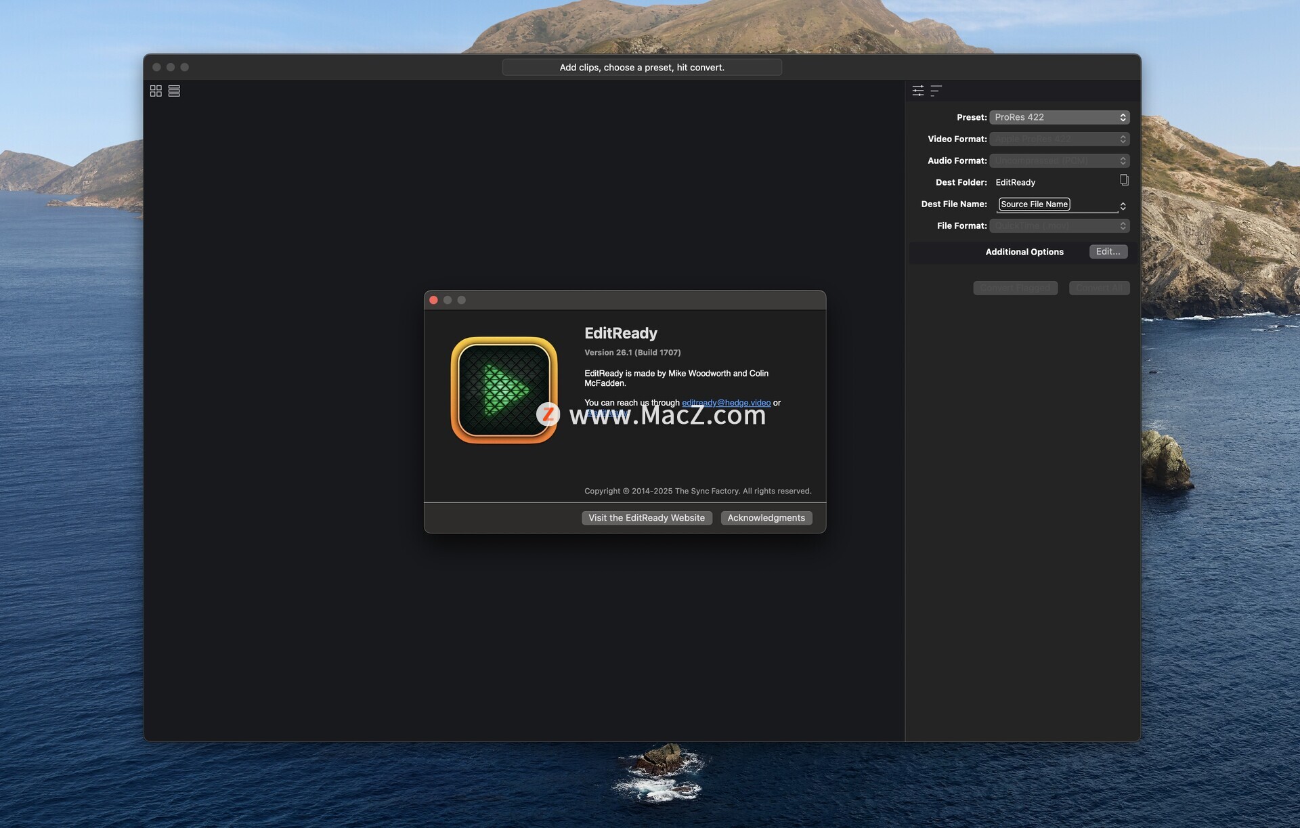The width and height of the screenshot is (1300, 828).
Task: Click Visit the EditReady Website button
Action: (646, 518)
